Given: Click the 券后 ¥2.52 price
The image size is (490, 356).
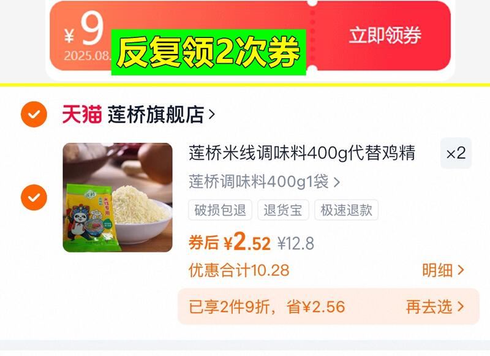Looking at the screenshot, I should coord(230,242).
